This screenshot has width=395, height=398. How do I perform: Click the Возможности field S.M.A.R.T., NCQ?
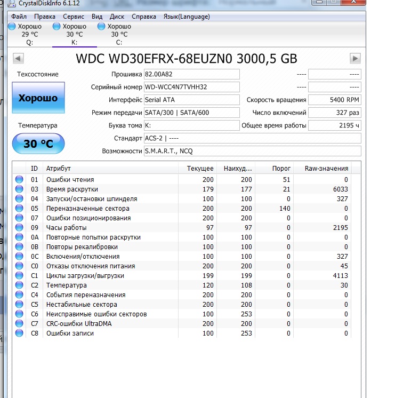pos(253,151)
